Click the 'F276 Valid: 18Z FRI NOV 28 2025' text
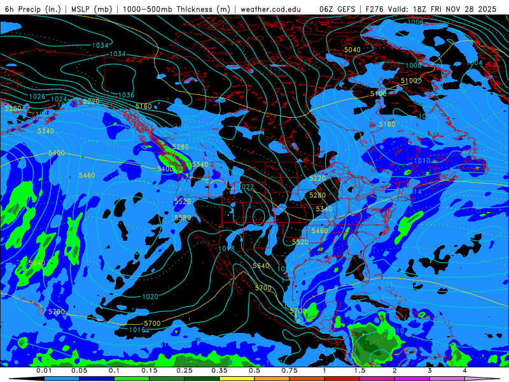Viewport: 509px width, 382px height. pos(431,9)
